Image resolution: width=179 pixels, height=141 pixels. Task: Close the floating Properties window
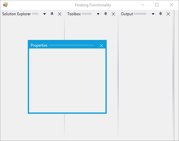[101, 46]
